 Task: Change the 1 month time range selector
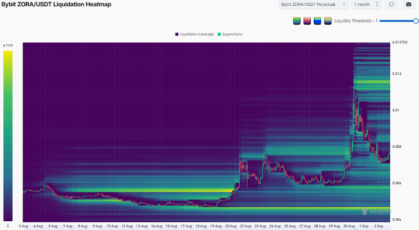366,4
